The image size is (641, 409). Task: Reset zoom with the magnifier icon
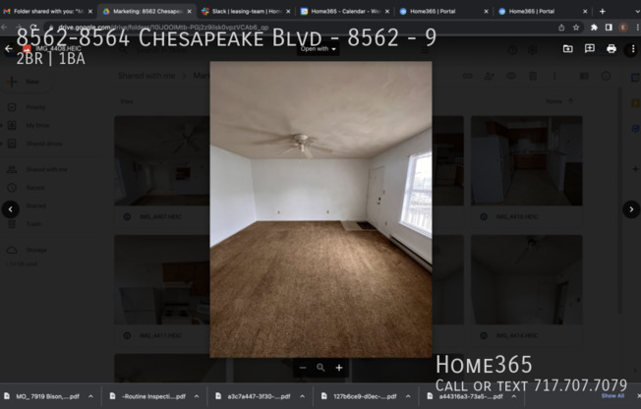click(x=320, y=368)
